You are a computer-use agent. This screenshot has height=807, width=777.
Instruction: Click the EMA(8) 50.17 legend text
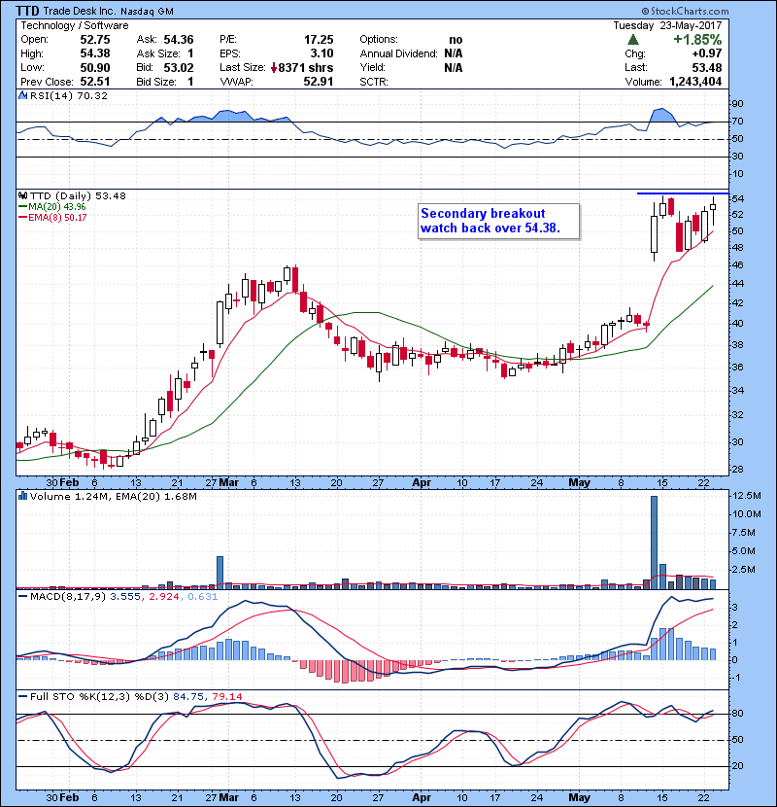(x=57, y=217)
